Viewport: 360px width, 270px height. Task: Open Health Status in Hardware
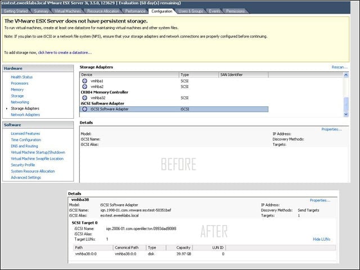[x=21, y=77]
